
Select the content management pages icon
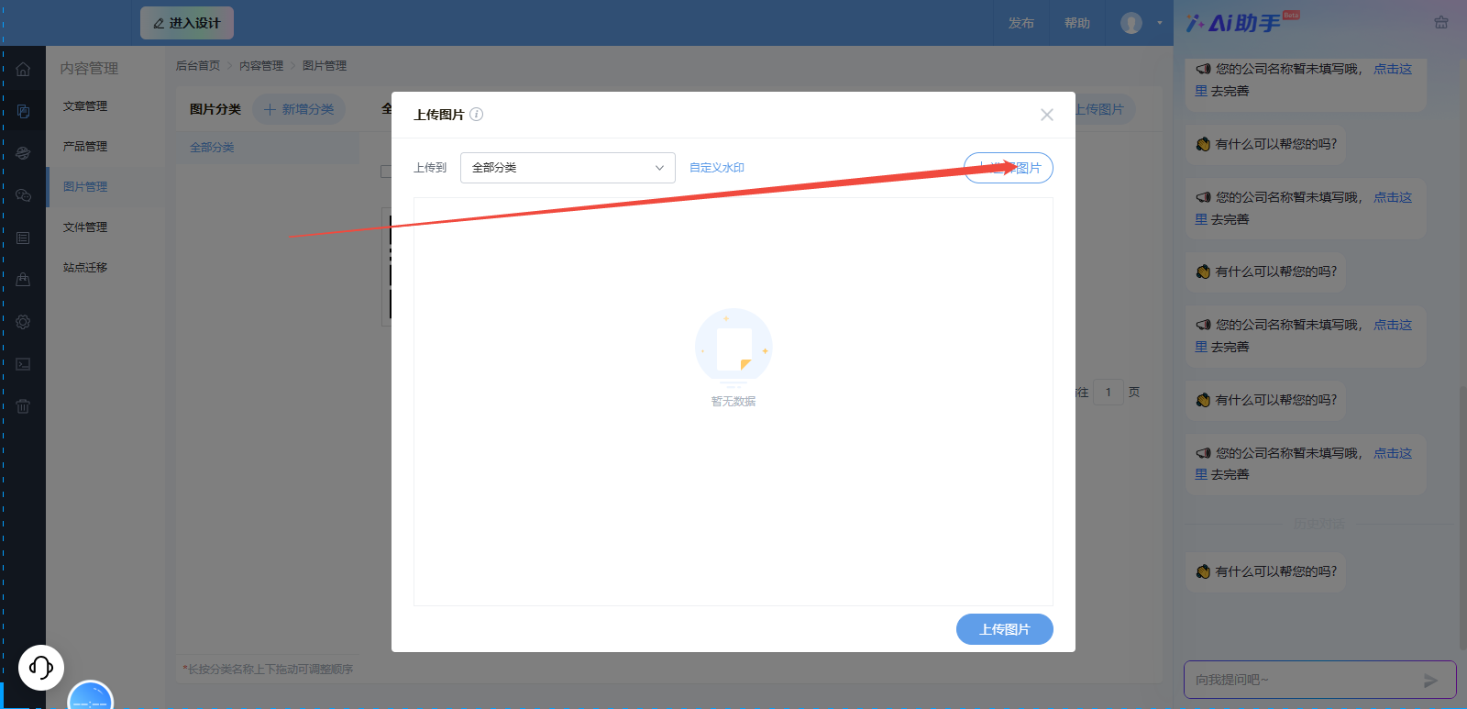pyautogui.click(x=23, y=111)
